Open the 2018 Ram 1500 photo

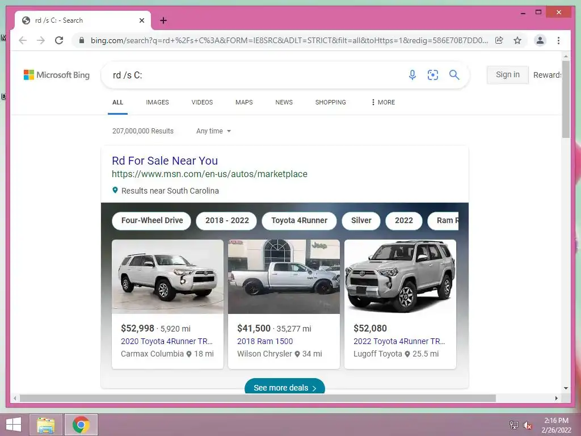tap(284, 276)
